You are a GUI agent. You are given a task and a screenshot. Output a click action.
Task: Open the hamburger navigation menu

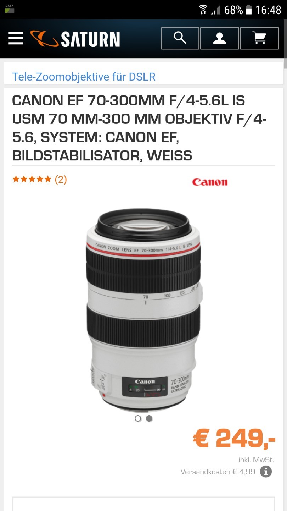click(15, 38)
